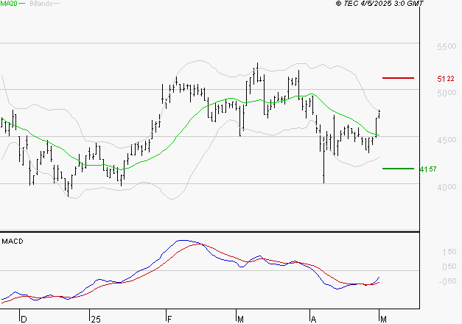The image size is (462, 324).
Task: Click the long April low price bar
Action: pyautogui.click(x=323, y=160)
